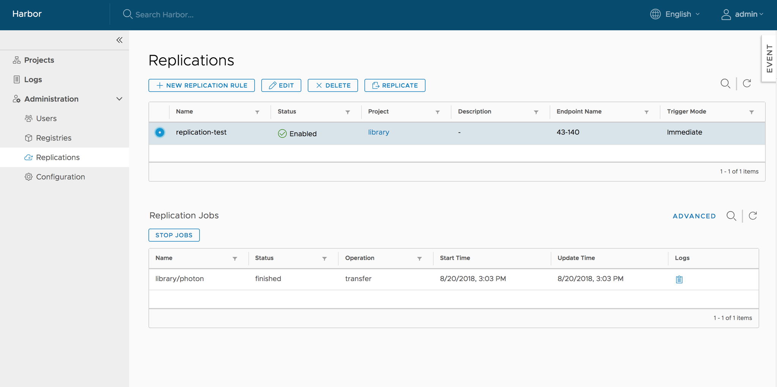Refresh the Replication Jobs table

(753, 216)
